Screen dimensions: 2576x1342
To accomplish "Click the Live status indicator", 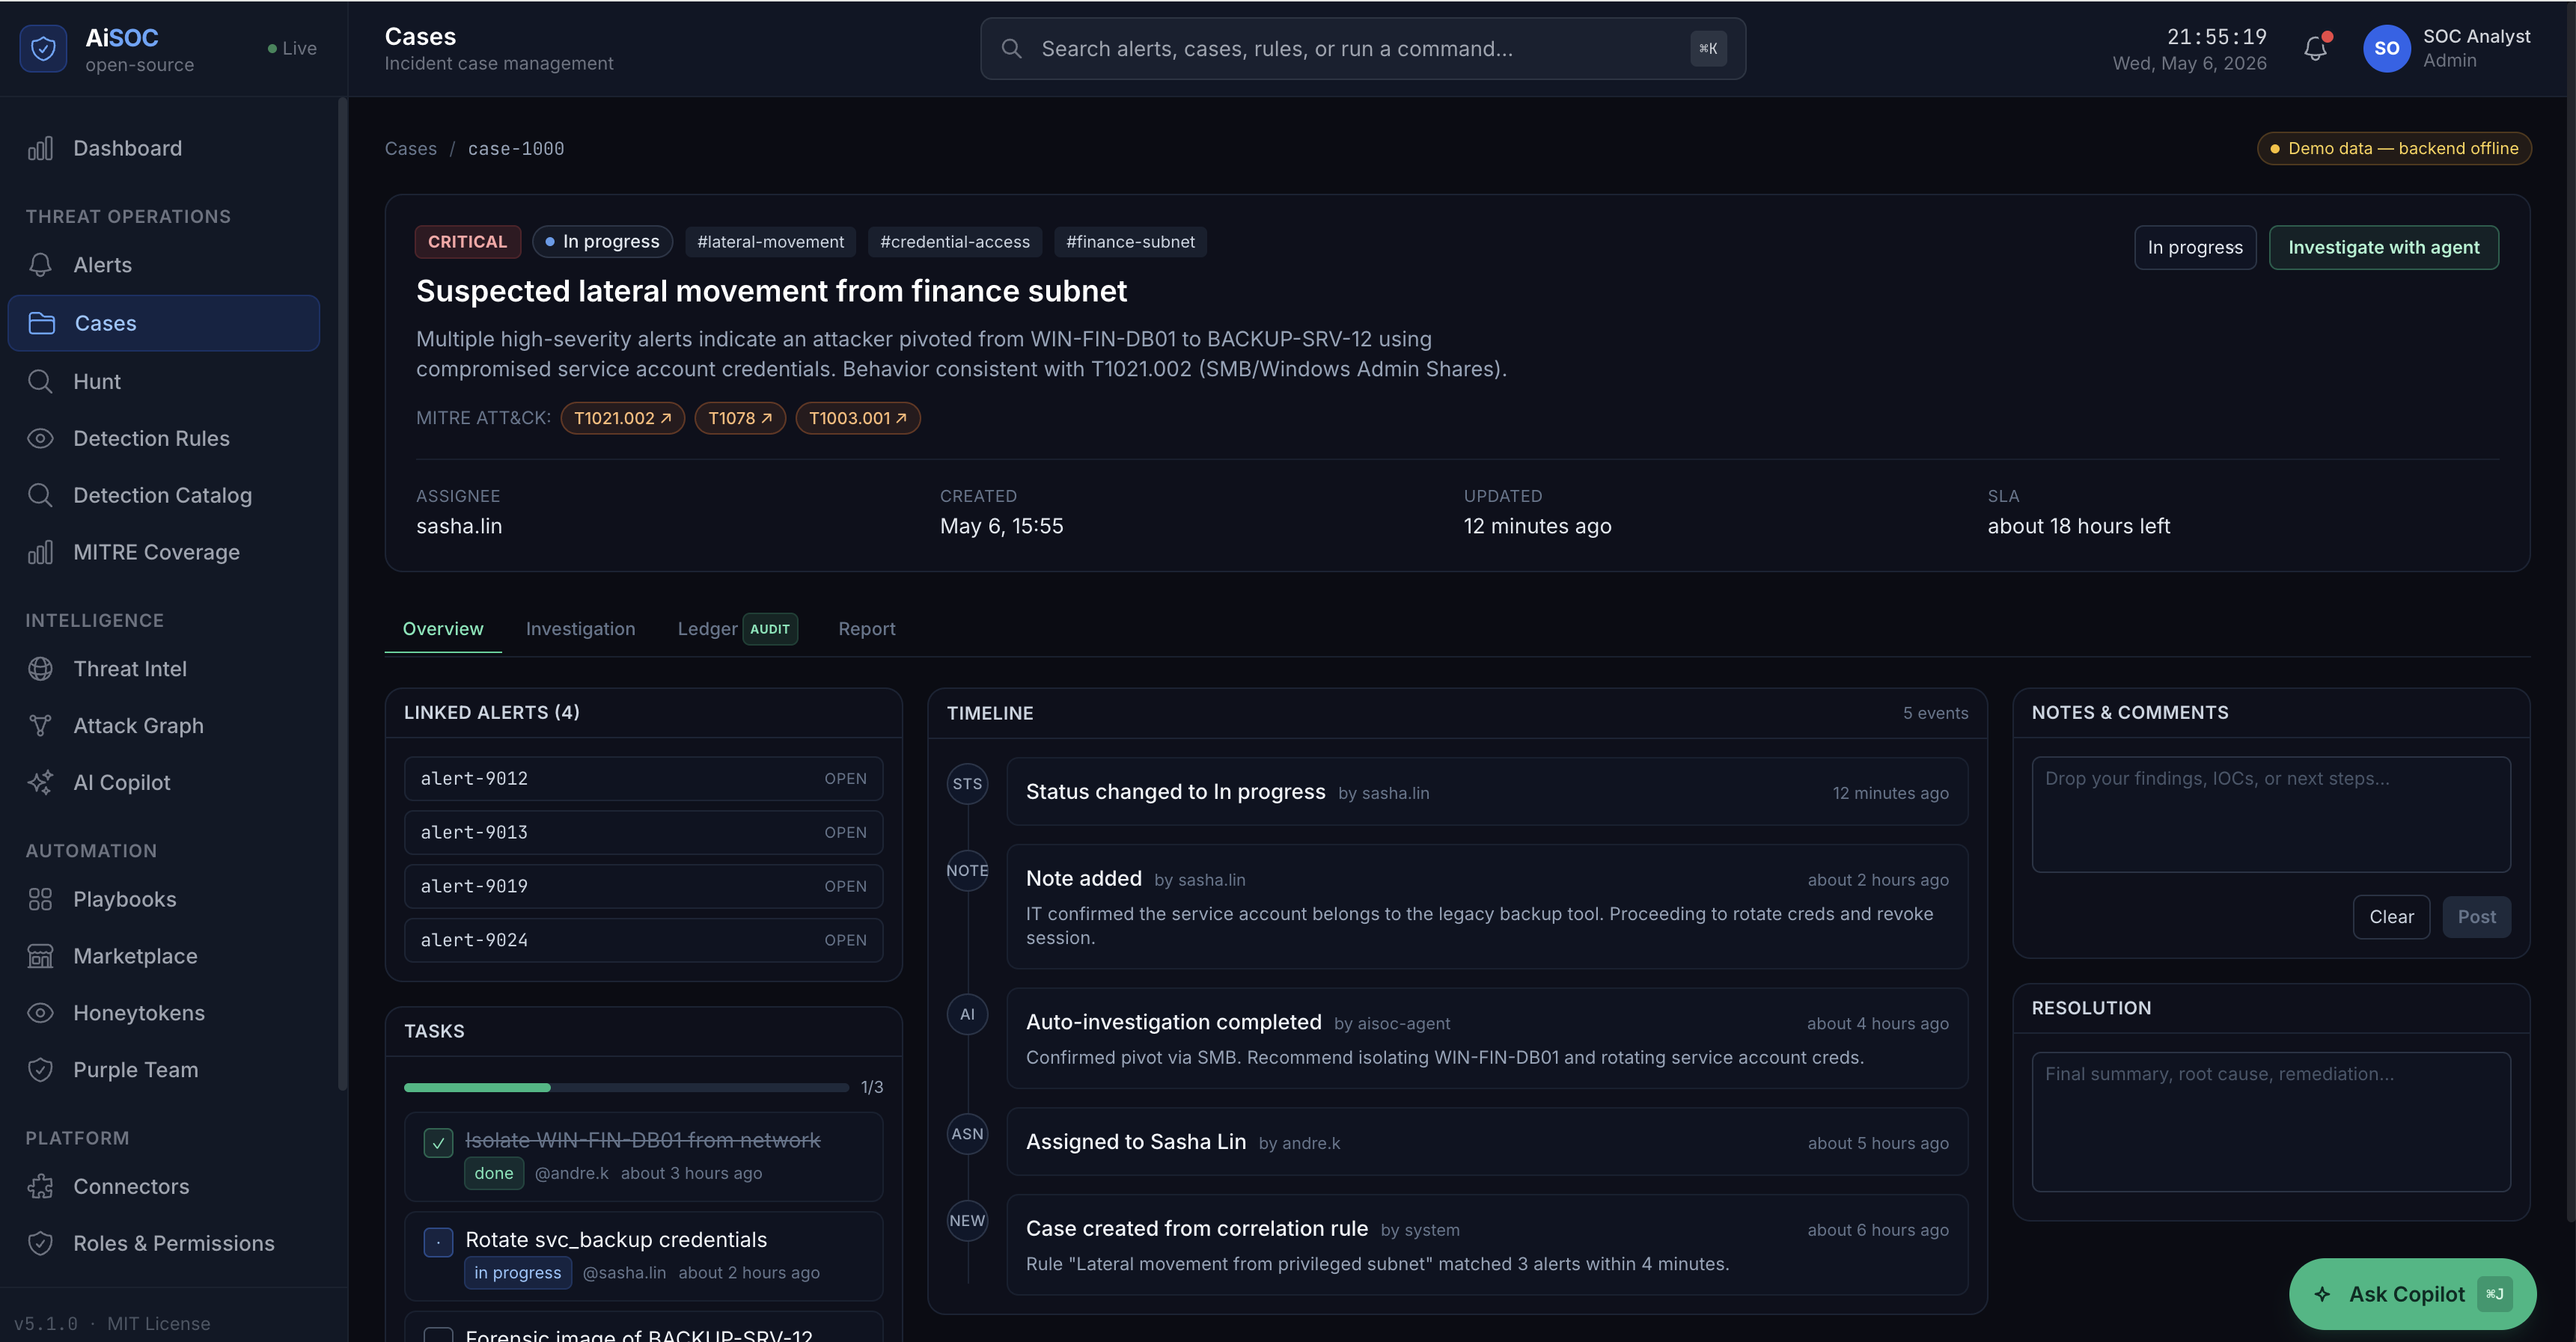I will pos(292,49).
